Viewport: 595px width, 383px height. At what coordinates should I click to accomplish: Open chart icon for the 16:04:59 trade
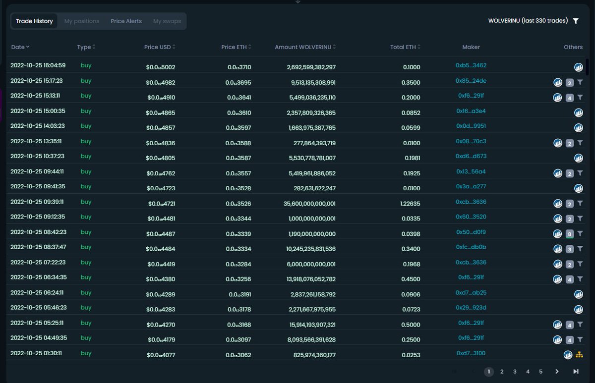click(579, 67)
